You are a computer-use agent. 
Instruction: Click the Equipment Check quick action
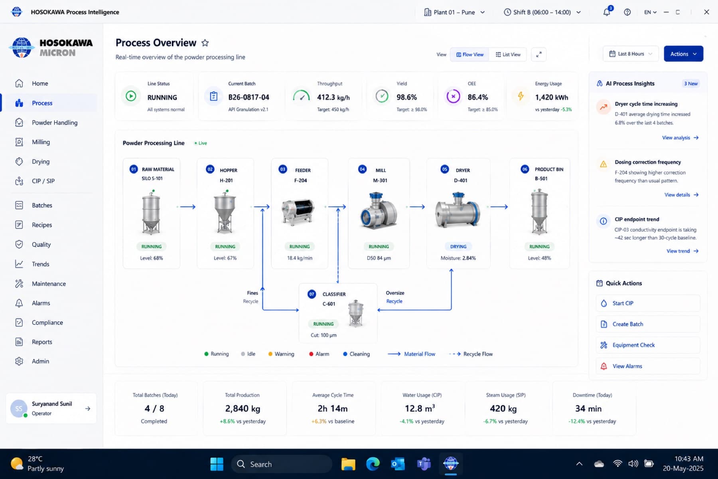click(x=648, y=345)
